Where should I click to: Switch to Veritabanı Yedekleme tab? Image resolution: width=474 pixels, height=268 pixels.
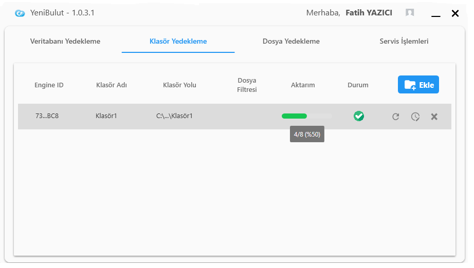pyautogui.click(x=65, y=41)
